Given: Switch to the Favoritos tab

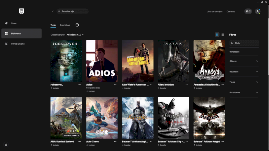Looking at the screenshot, I should click(x=65, y=25).
